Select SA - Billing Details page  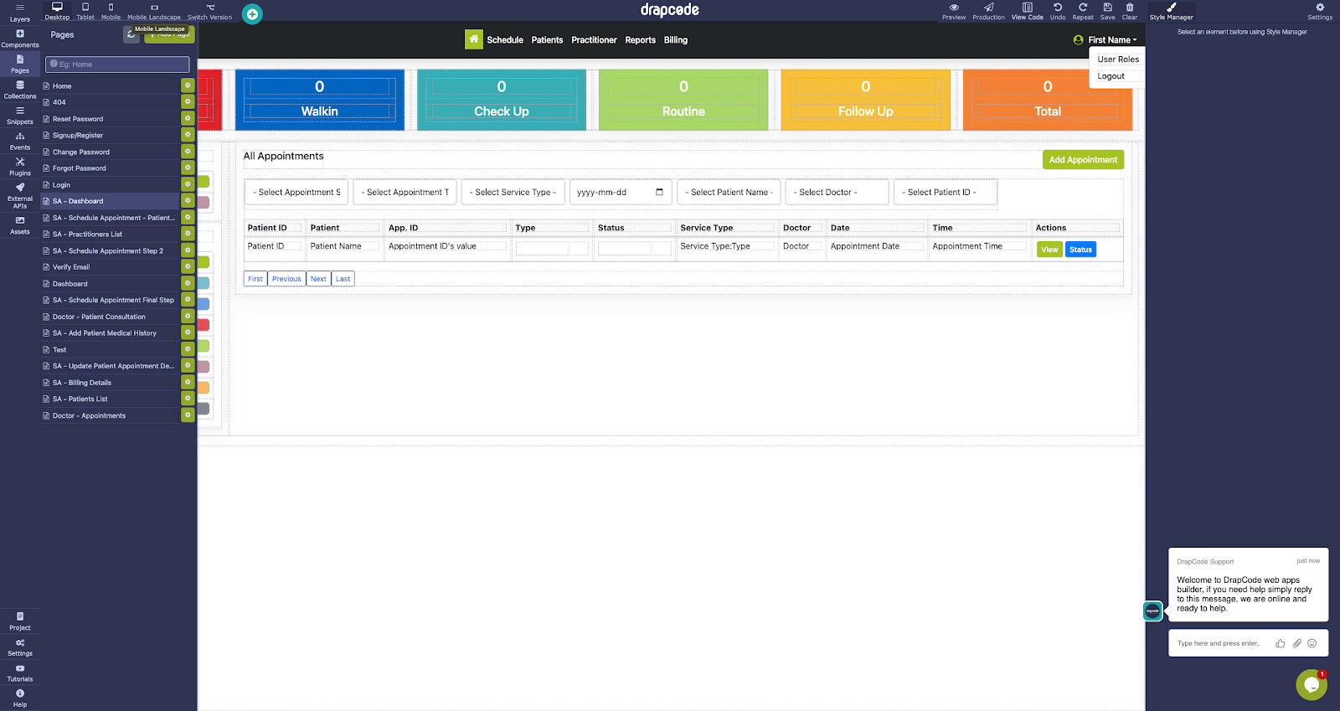pos(110,383)
